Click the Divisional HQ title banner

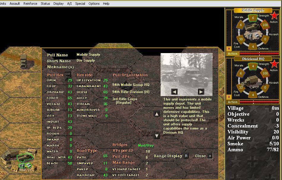tap(253, 59)
